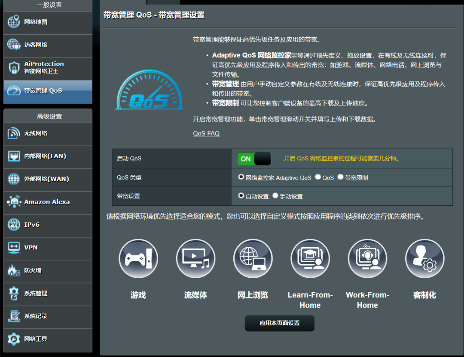Screen dimensions: 464x357
Task: Click the 高级设置 section header
Action: click(x=49, y=116)
